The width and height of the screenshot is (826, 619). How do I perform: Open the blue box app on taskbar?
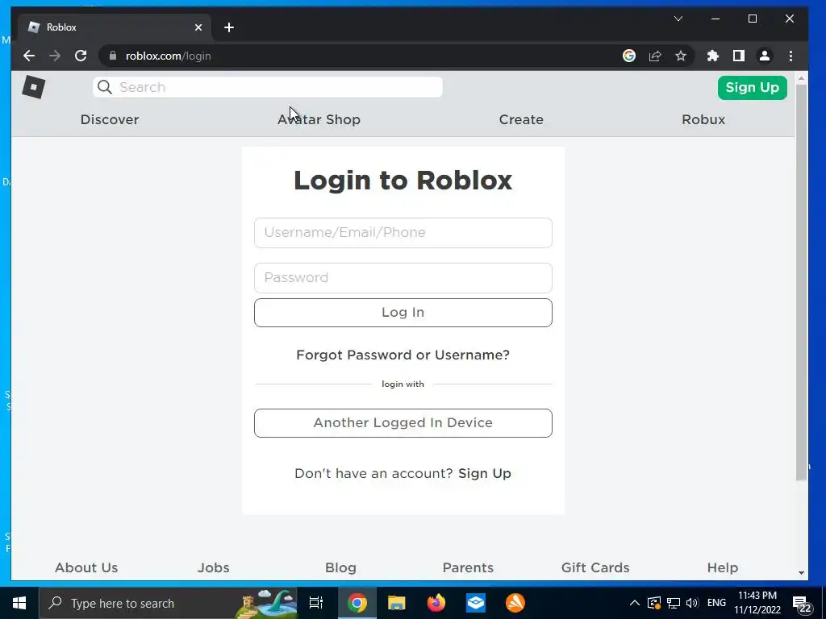[x=476, y=603]
